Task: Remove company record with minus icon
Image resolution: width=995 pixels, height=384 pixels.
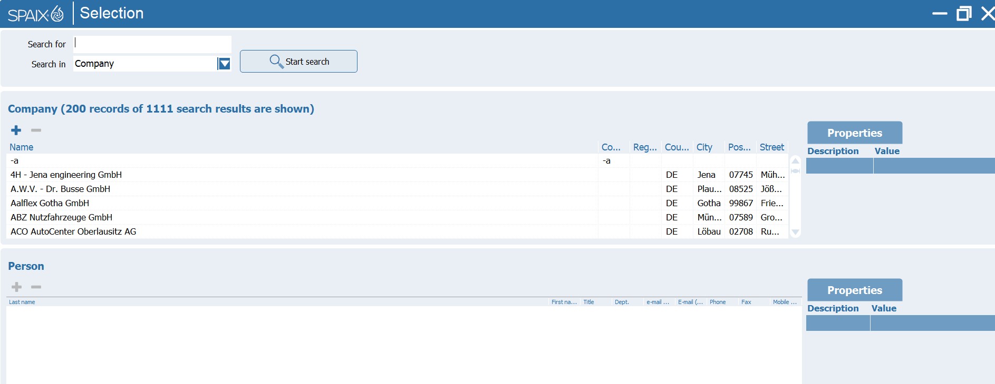Action: point(36,130)
